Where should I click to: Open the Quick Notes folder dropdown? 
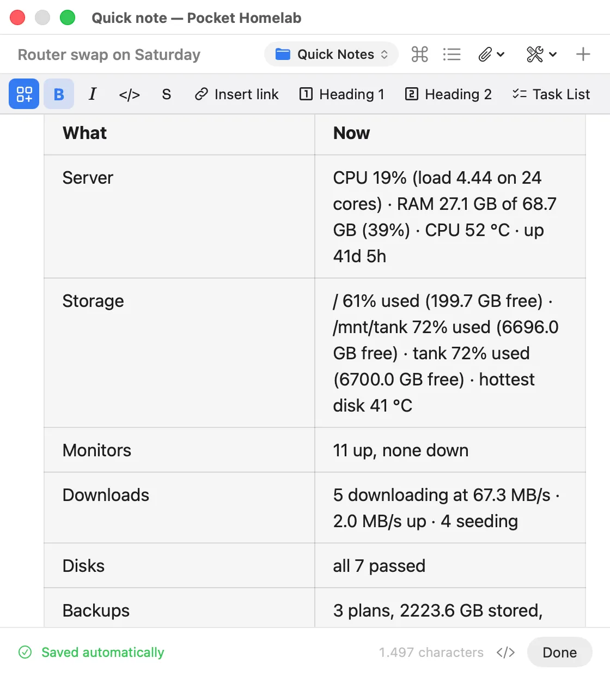click(x=331, y=55)
